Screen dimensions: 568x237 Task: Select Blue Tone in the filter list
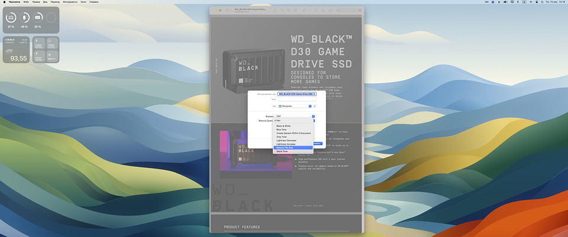coord(293,130)
